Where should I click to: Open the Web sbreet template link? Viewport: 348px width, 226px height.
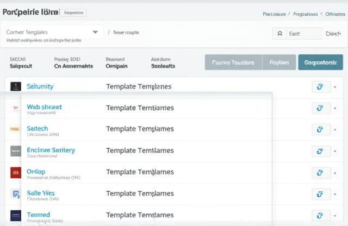coord(44,107)
